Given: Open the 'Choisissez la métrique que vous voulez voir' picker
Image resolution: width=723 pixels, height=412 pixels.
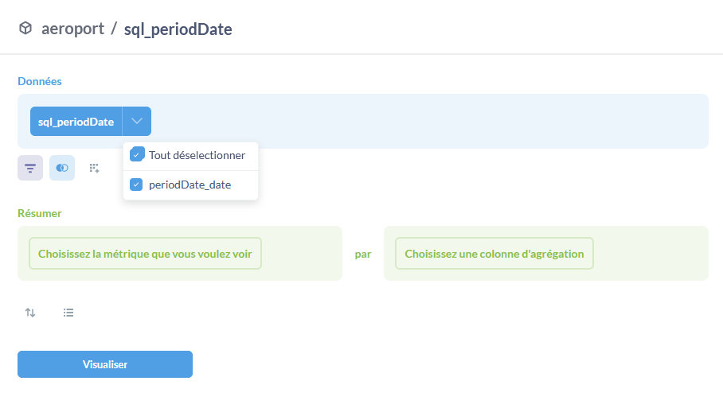Looking at the screenshot, I should (x=145, y=254).
